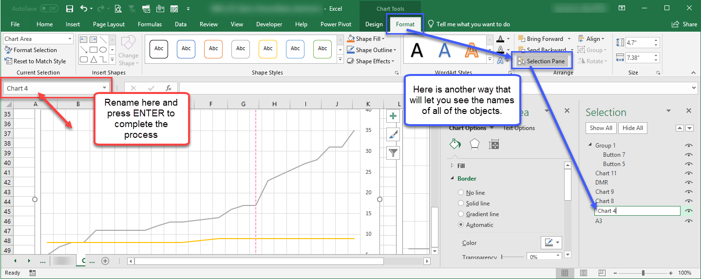Open Chart Styles brush button

pos(393,134)
